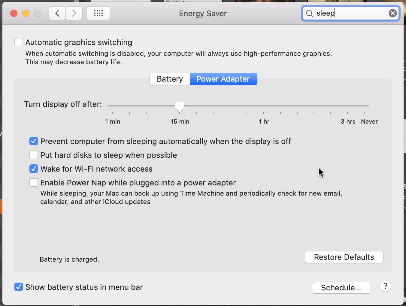Minimize window with yellow button
The width and height of the screenshot is (406, 306).
tap(26, 13)
